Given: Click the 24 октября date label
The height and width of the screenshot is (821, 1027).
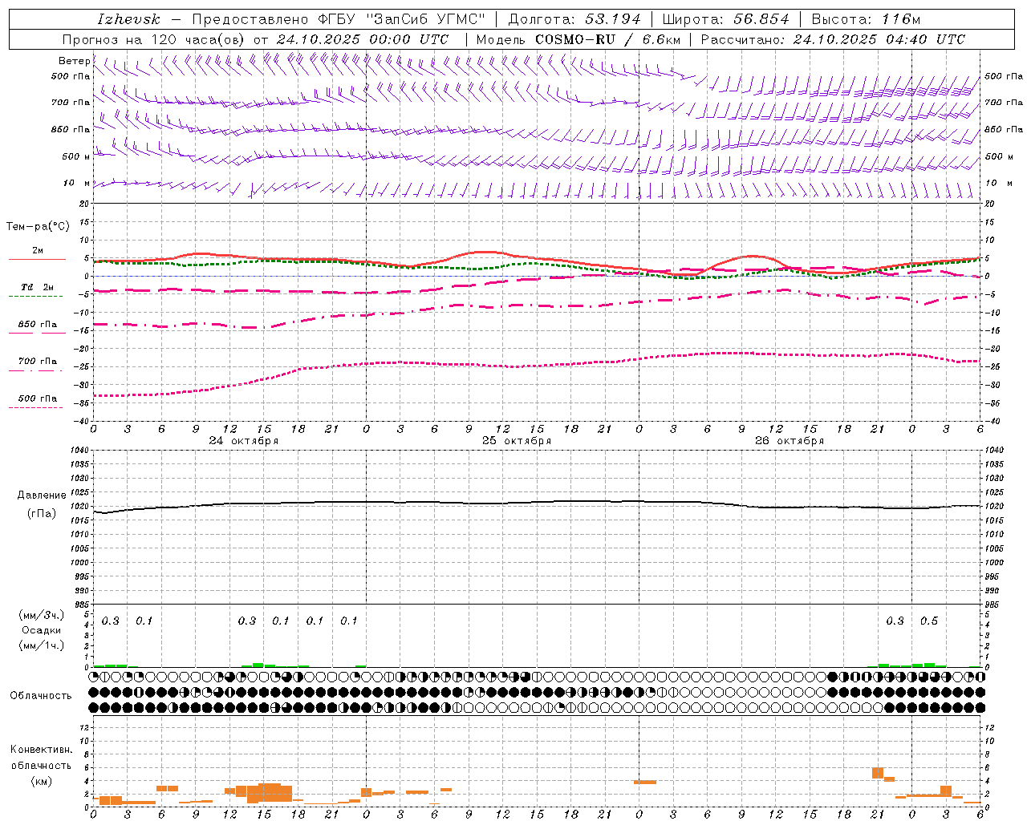Looking at the screenshot, I should (x=244, y=441).
